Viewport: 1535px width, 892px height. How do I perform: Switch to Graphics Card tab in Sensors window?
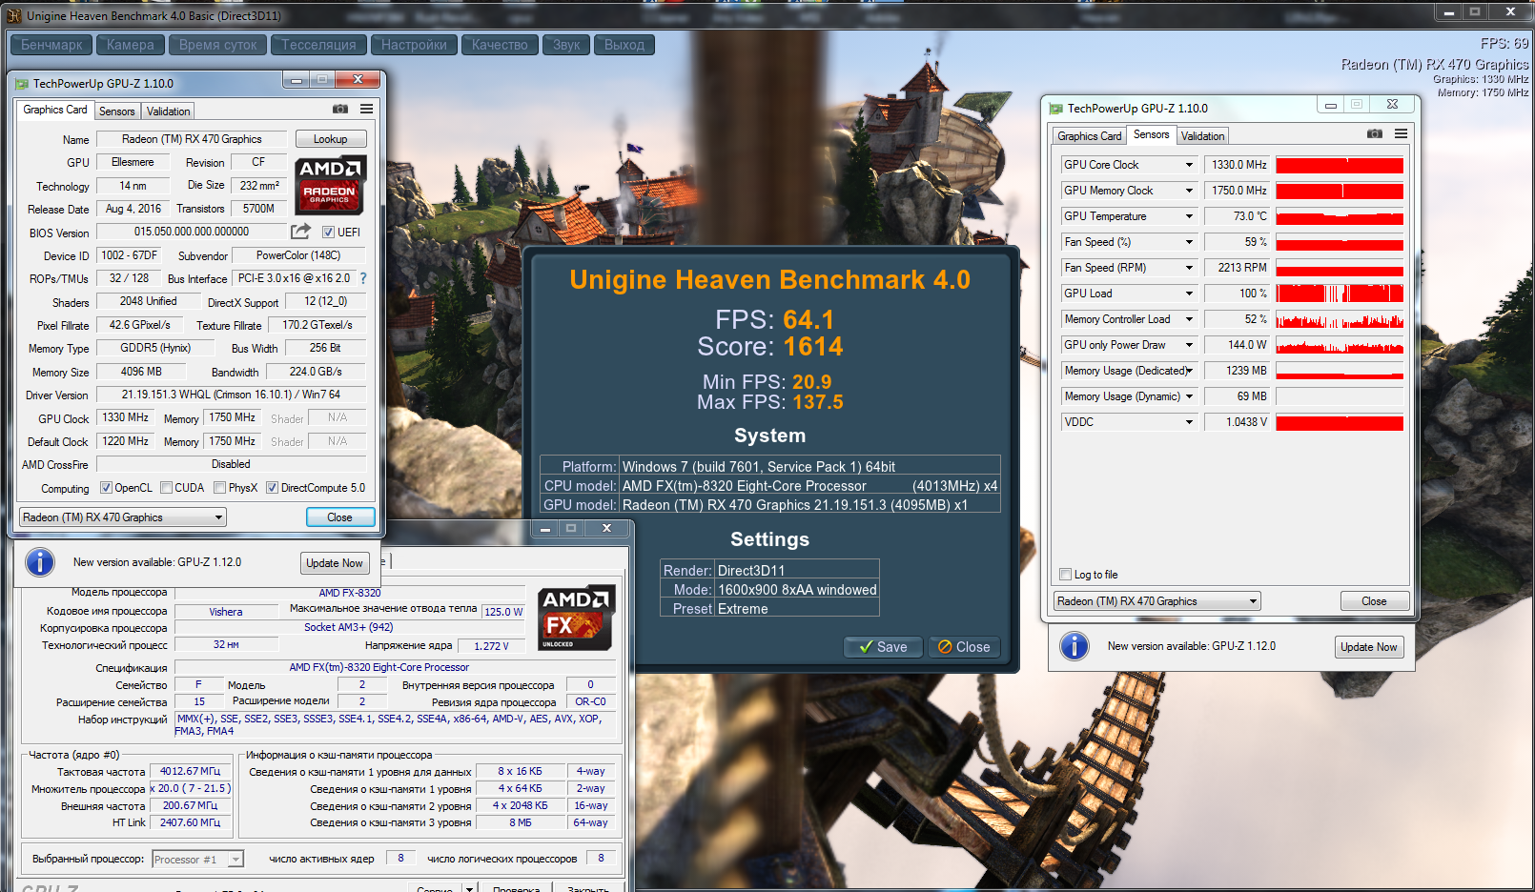click(x=1090, y=136)
